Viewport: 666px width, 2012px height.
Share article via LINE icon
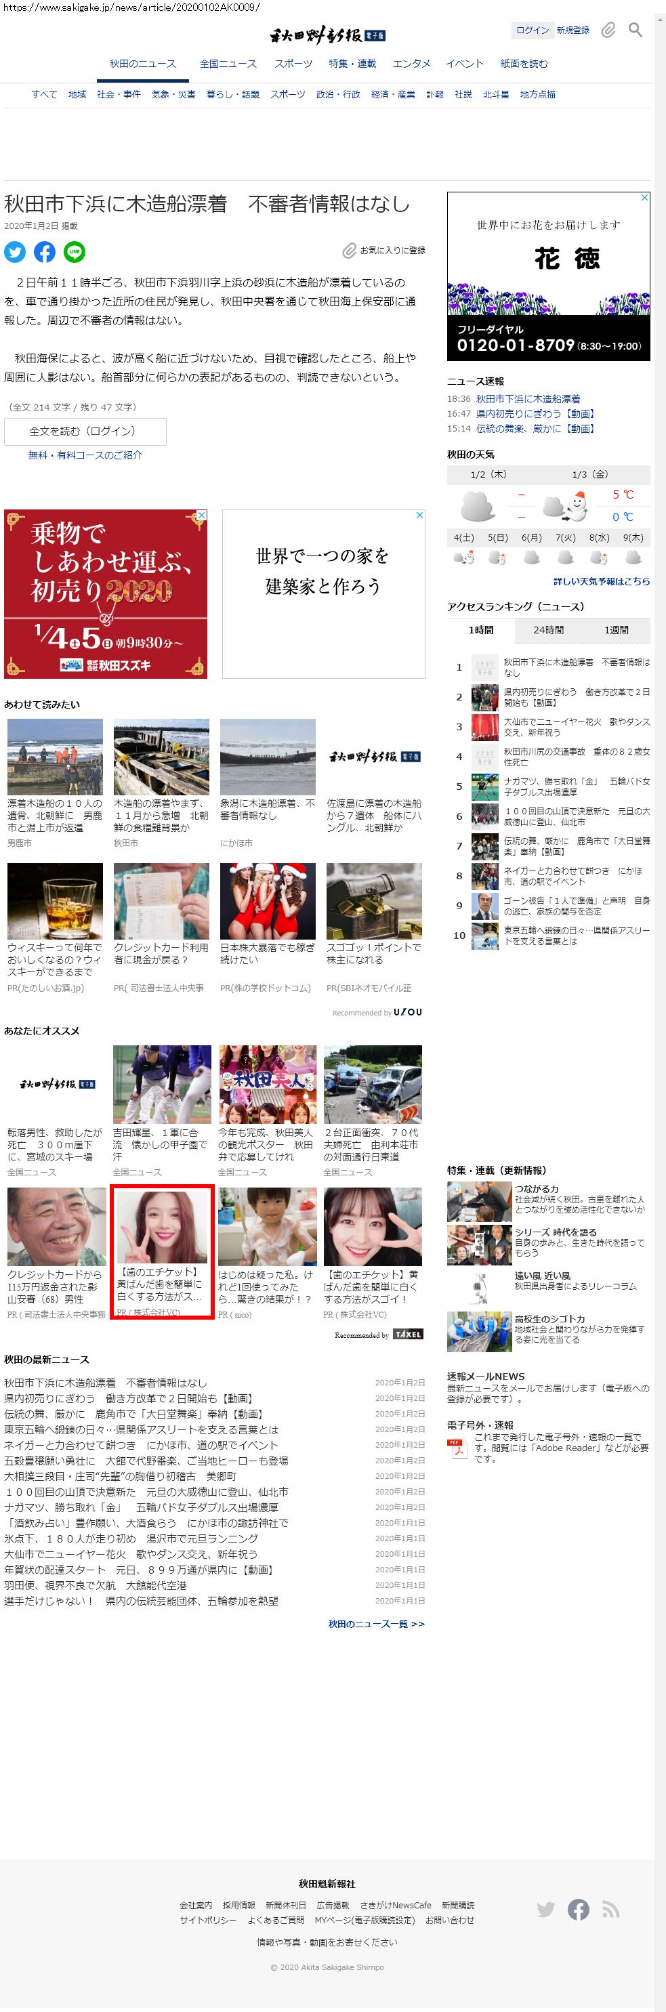point(74,251)
